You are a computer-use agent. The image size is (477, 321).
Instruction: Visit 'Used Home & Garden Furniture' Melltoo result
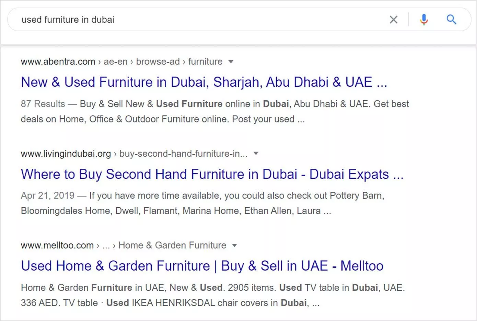coord(202,266)
